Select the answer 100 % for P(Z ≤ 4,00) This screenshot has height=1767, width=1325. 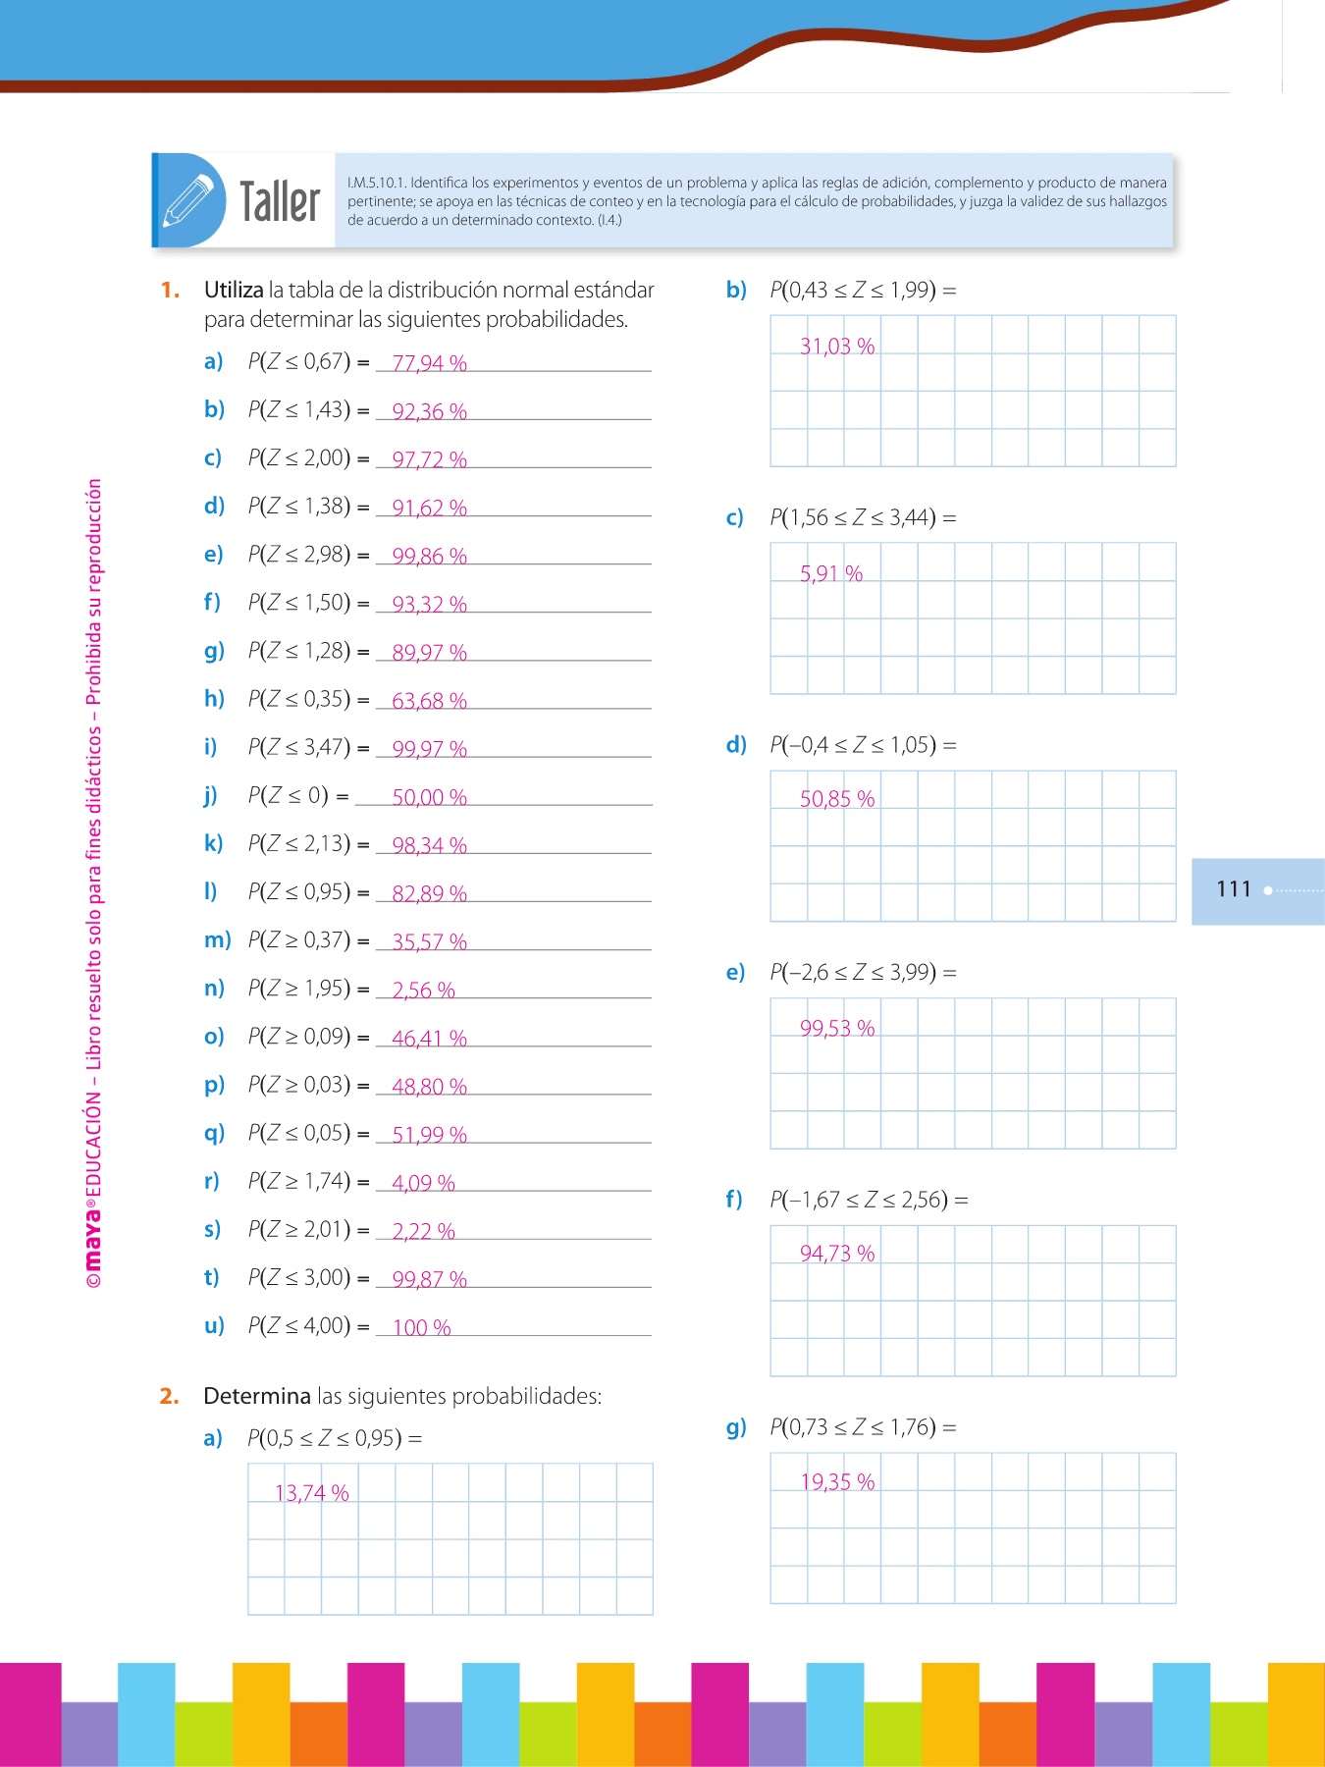(421, 1327)
